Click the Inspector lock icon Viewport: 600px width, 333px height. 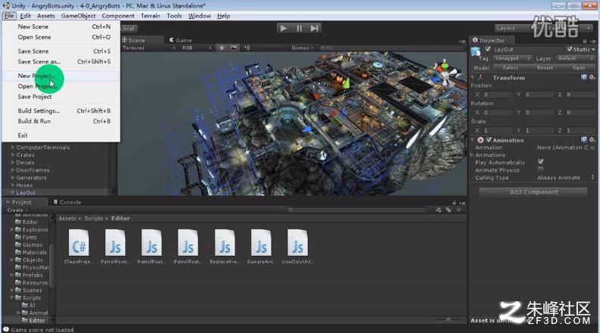pyautogui.click(x=584, y=40)
